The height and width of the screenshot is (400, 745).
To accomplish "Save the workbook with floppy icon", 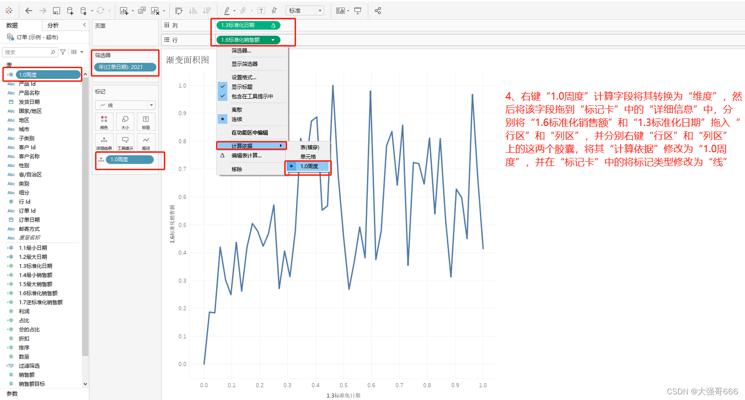I will click(56, 10).
